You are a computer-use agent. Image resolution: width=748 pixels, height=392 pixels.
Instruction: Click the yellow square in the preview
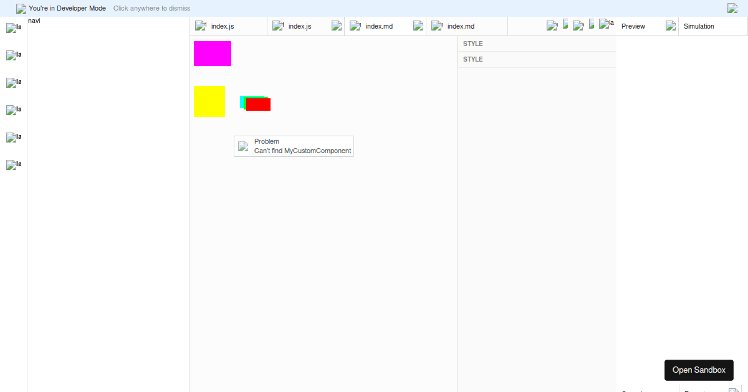209,101
